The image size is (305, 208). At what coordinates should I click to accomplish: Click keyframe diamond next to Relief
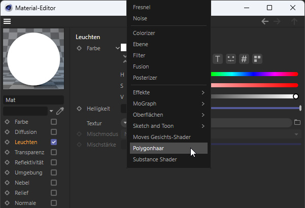pos(7,193)
